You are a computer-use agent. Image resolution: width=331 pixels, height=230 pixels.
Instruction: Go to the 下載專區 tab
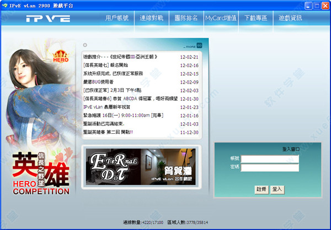[255, 18]
